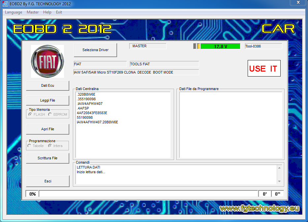Click the Esci button
This screenshot has height=222, width=308.
coord(48,181)
